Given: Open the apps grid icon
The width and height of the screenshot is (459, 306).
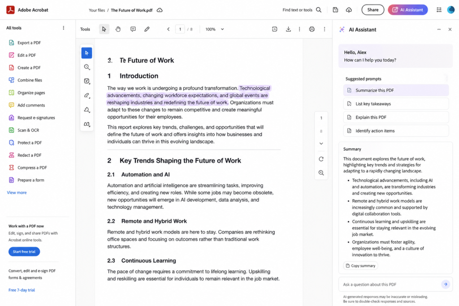Looking at the screenshot, I should (439, 10).
